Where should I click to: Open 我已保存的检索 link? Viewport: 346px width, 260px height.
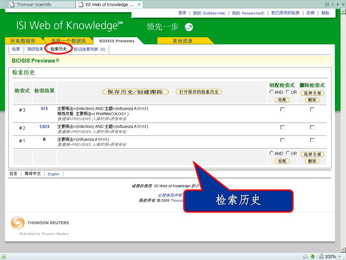point(285,13)
